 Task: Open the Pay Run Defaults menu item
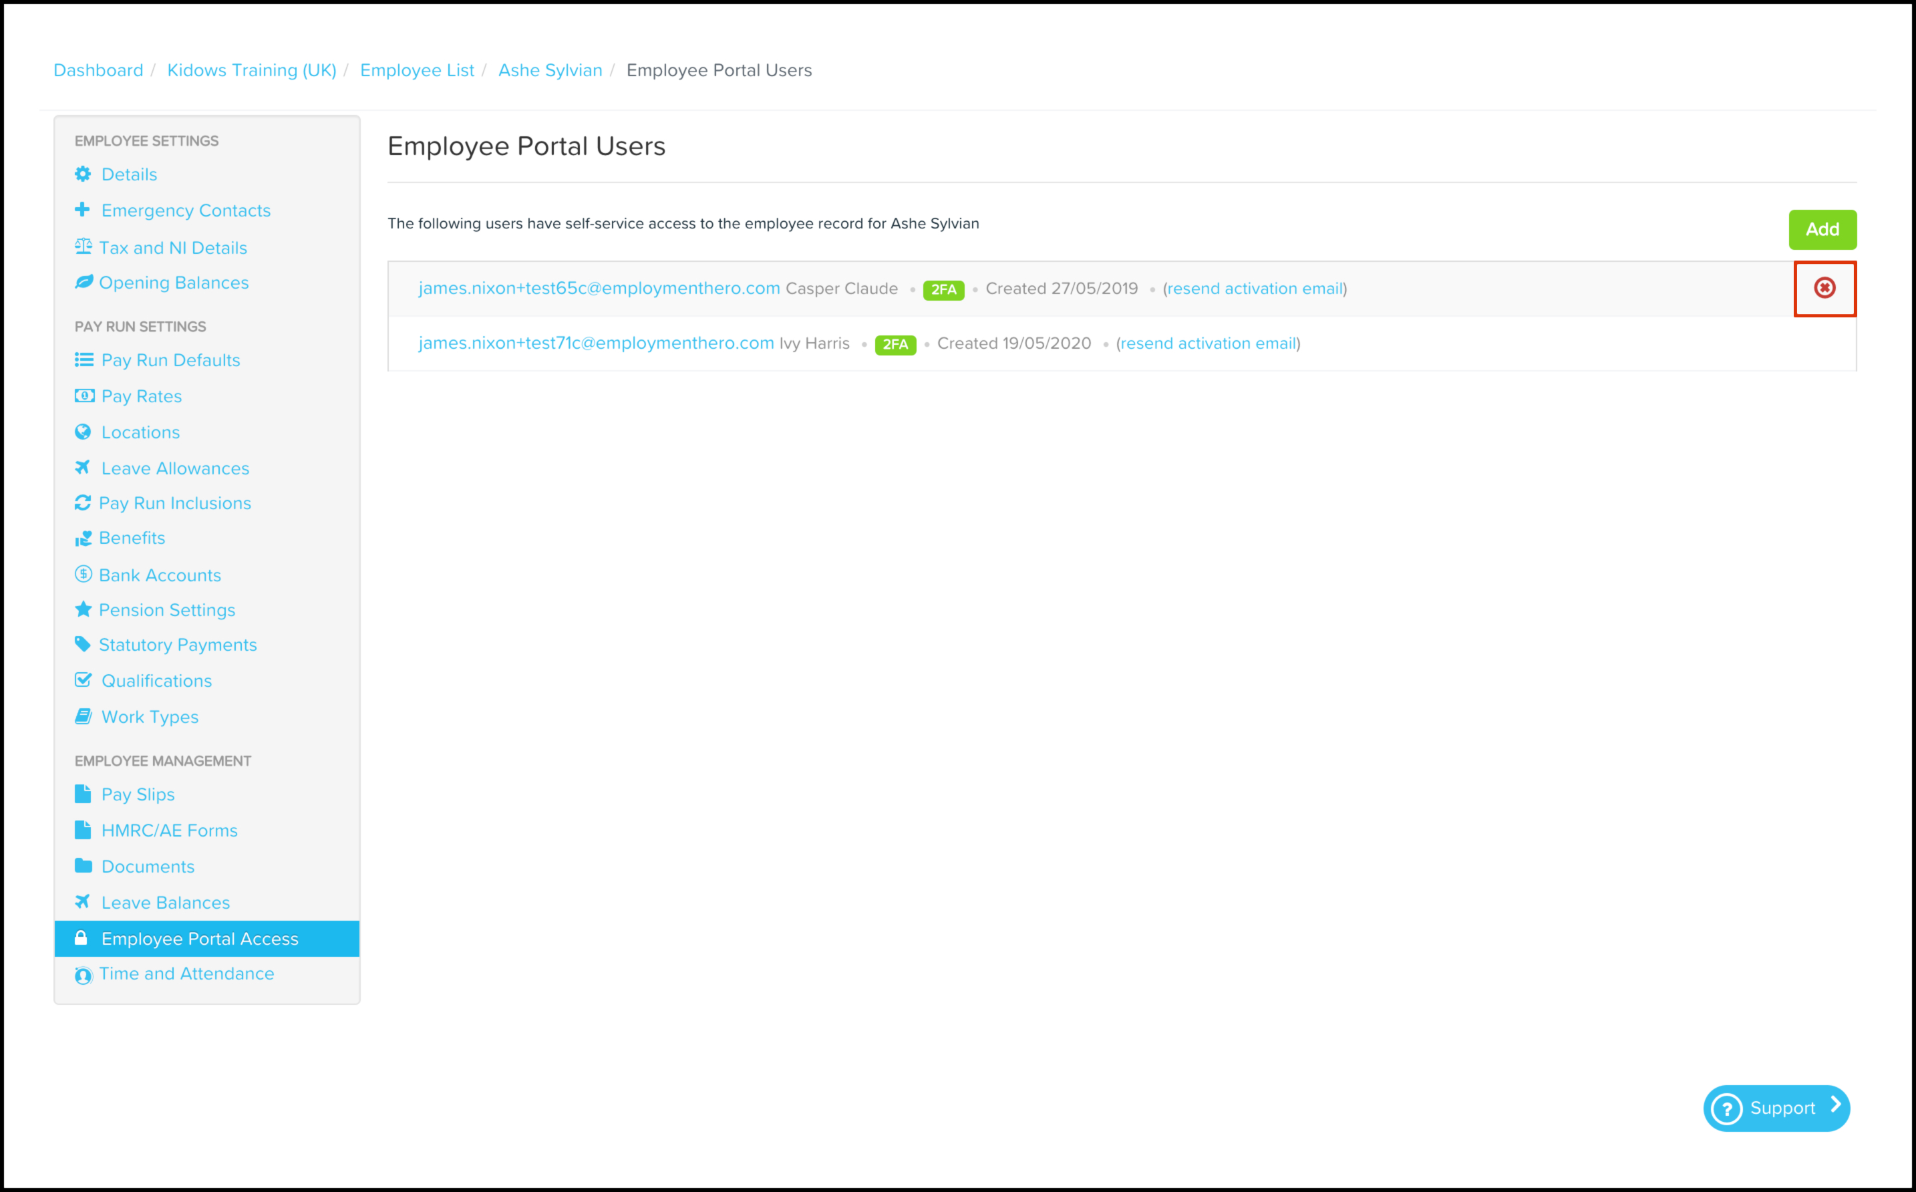coord(170,360)
